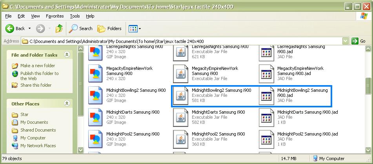
Task: Select MegacityEmpireNewYork GIF image icon
Action: 95,73
